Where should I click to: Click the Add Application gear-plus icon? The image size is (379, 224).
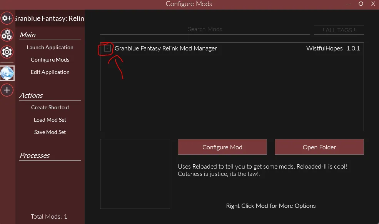pyautogui.click(x=7, y=18)
